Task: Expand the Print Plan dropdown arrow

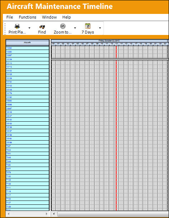Action: 29,28
